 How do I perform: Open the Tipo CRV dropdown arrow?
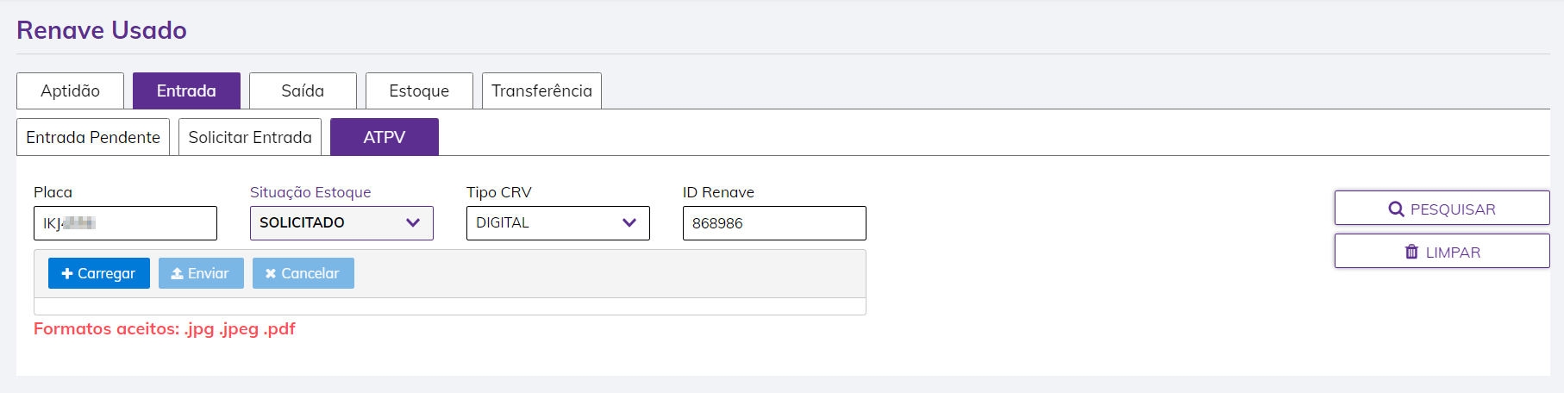click(629, 222)
